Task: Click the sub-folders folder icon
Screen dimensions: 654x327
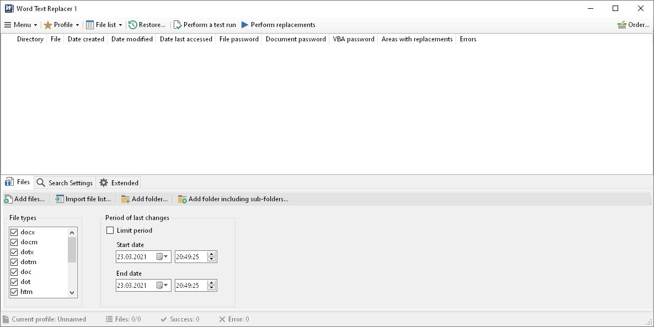Action: tap(183, 200)
